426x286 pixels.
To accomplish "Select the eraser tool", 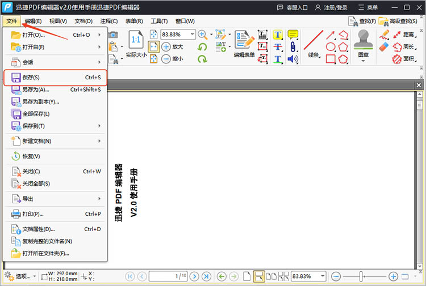I will (x=384, y=46).
